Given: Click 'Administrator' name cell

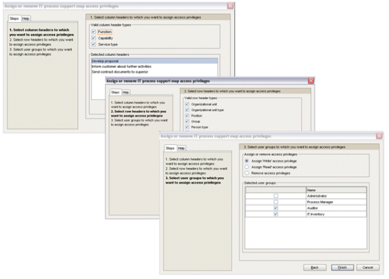Looking at the screenshot, I should tap(336, 196).
